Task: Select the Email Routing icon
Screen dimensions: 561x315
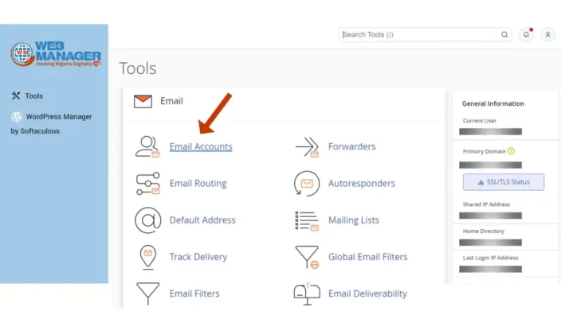Action: pos(147,184)
